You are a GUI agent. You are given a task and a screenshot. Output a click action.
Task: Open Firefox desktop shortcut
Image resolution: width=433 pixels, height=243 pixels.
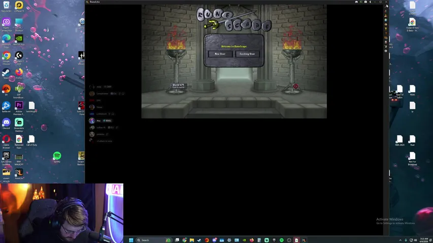point(19,74)
